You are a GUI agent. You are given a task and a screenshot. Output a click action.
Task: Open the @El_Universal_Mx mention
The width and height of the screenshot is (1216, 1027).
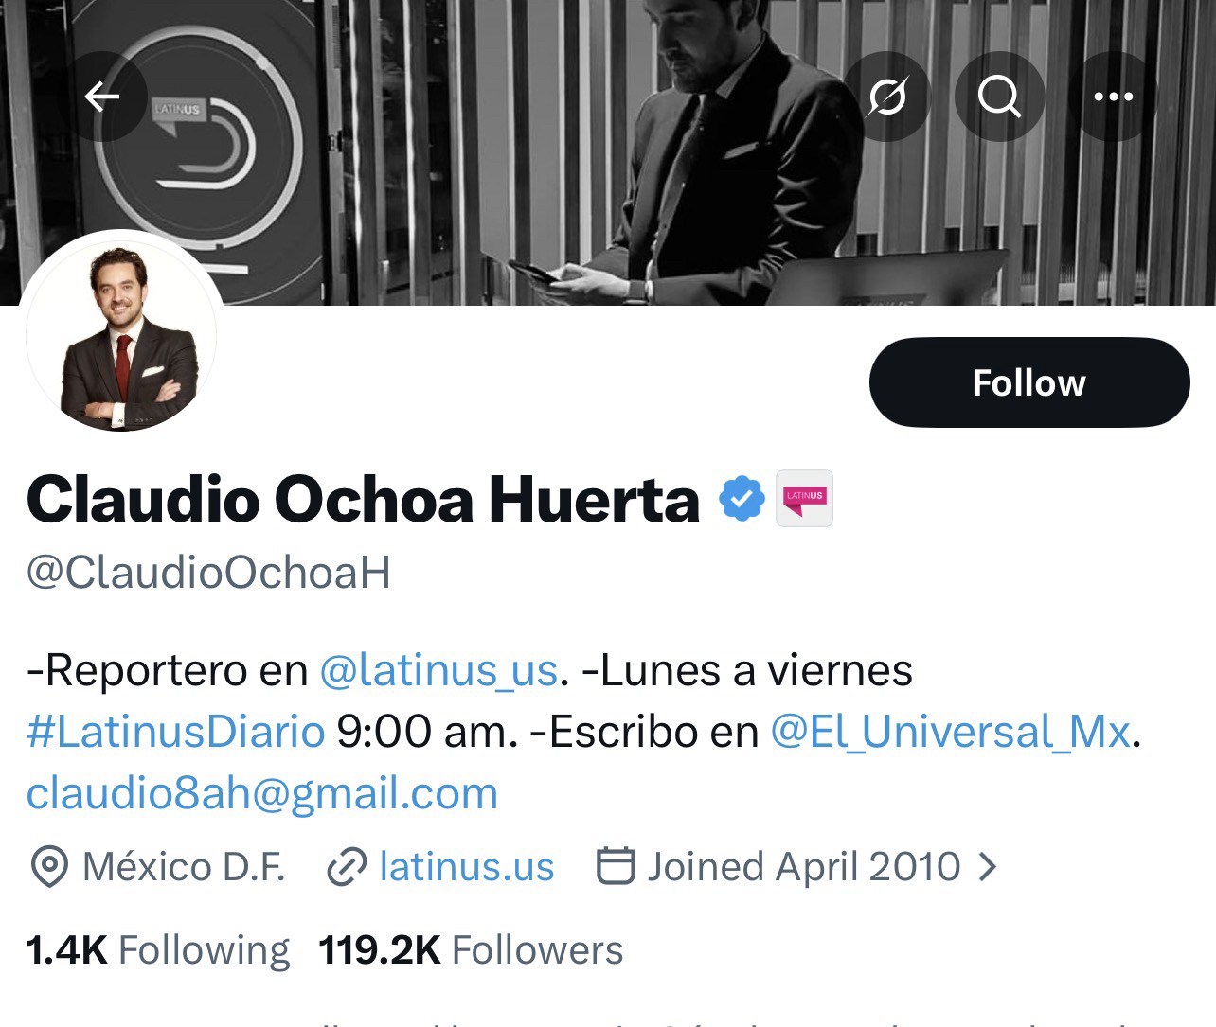pos(951,732)
